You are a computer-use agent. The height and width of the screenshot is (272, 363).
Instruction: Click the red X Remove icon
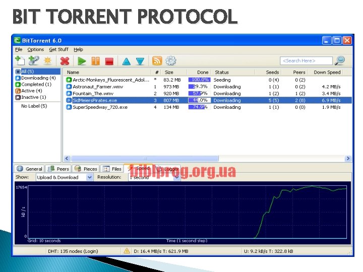coord(65,61)
